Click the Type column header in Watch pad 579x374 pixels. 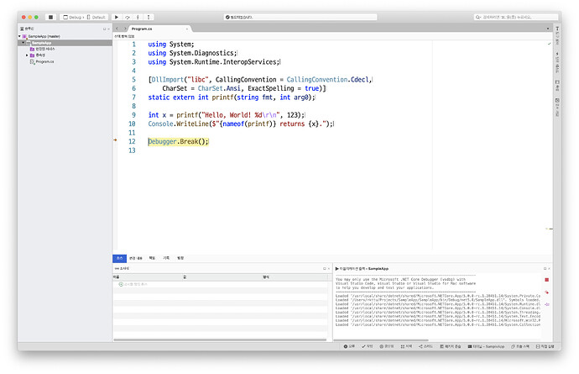(x=295, y=277)
